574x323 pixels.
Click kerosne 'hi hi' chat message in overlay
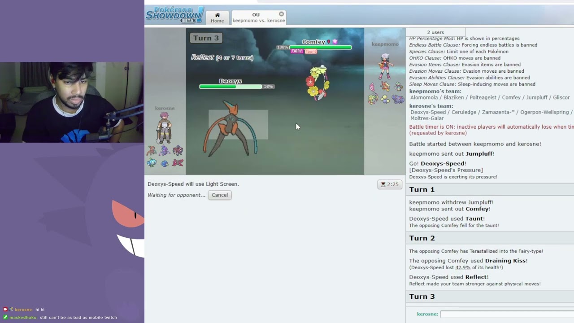click(25, 310)
